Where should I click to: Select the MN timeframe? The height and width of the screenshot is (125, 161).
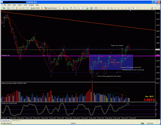click(129, 8)
